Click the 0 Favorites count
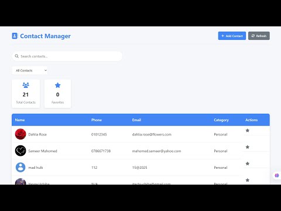Screen dimensions: 281x211 (x=57, y=94)
